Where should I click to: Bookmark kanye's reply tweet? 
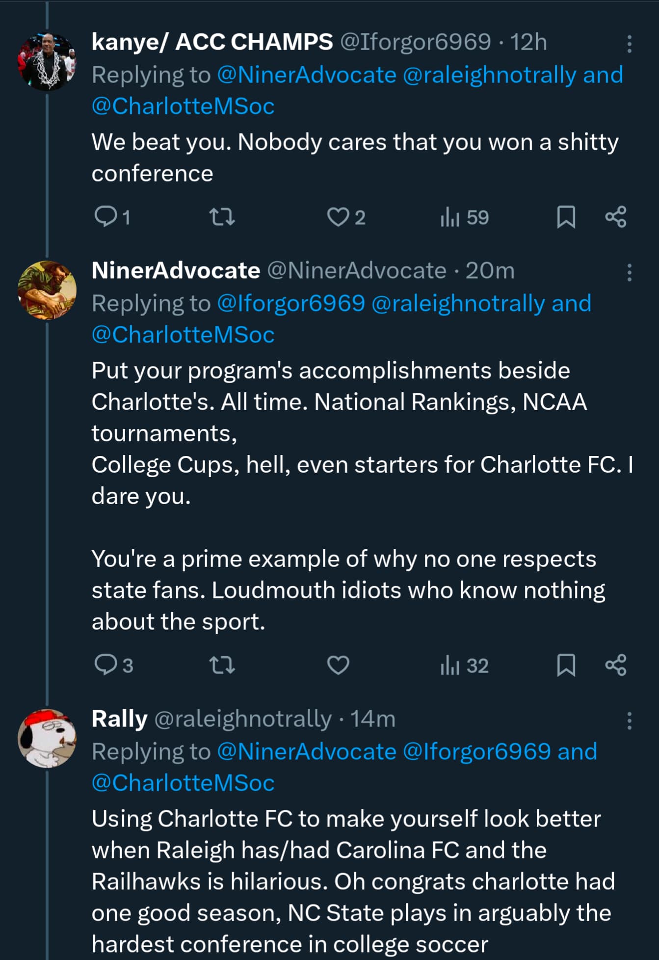tap(566, 216)
